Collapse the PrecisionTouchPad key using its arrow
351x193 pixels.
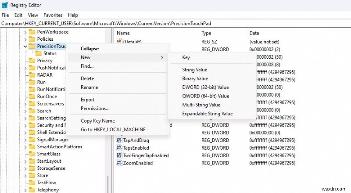coord(25,46)
